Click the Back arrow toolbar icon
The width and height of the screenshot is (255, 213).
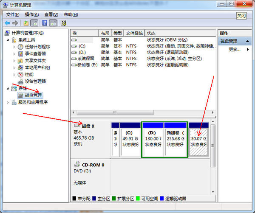pyautogui.click(x=7, y=23)
